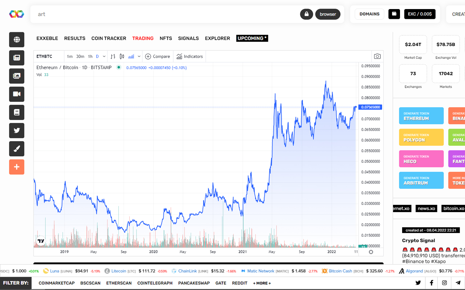Screen dimensions: 465x290
Task: Open the Indicators button
Action: coord(190,56)
